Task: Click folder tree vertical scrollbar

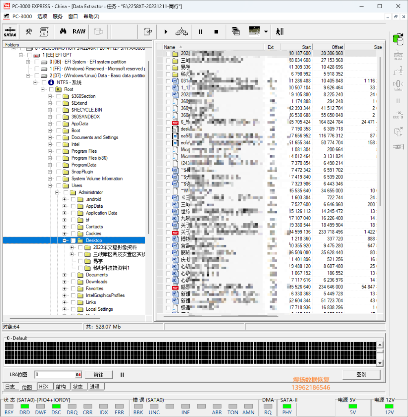Action: coord(149,147)
